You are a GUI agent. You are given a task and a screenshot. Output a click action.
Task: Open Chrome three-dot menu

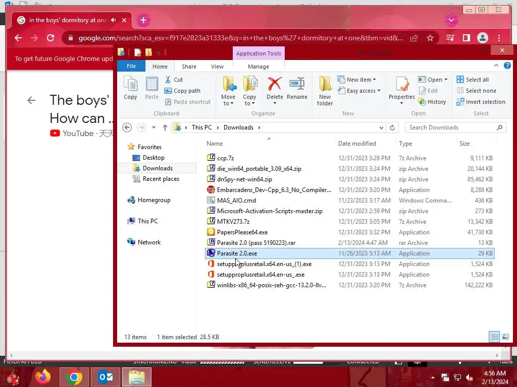click(x=499, y=38)
